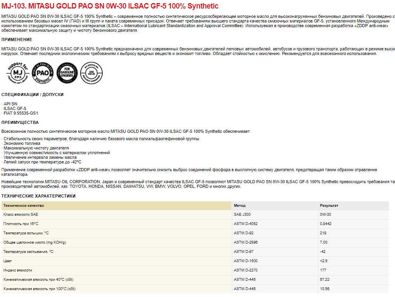Click the ТЕХНИЧЕСКИЕ ХАРАКТЕРИСТИКИ heading

[38, 196]
